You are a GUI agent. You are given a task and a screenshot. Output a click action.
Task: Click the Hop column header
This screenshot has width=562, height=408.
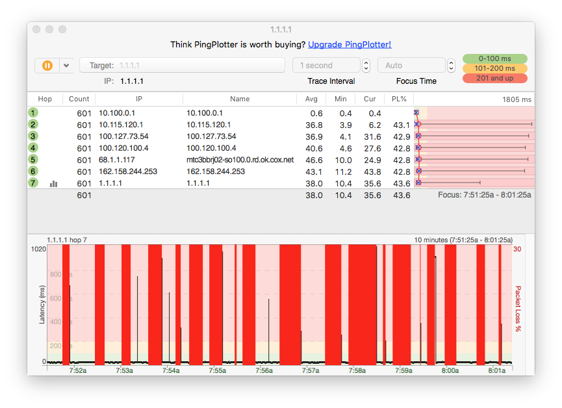coord(45,99)
